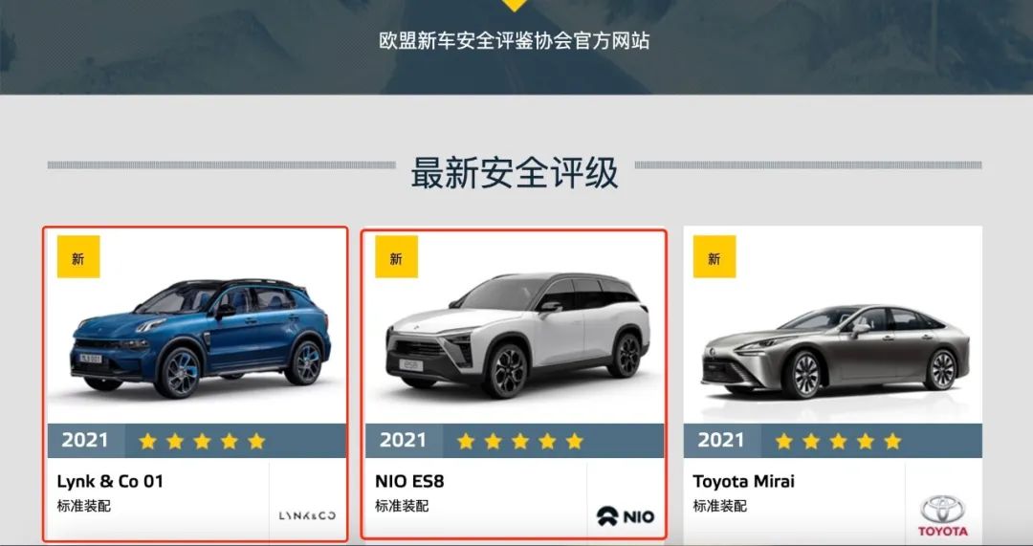Click the 2021 year label on NIO ES8 card
1033x546 pixels.
(403, 441)
